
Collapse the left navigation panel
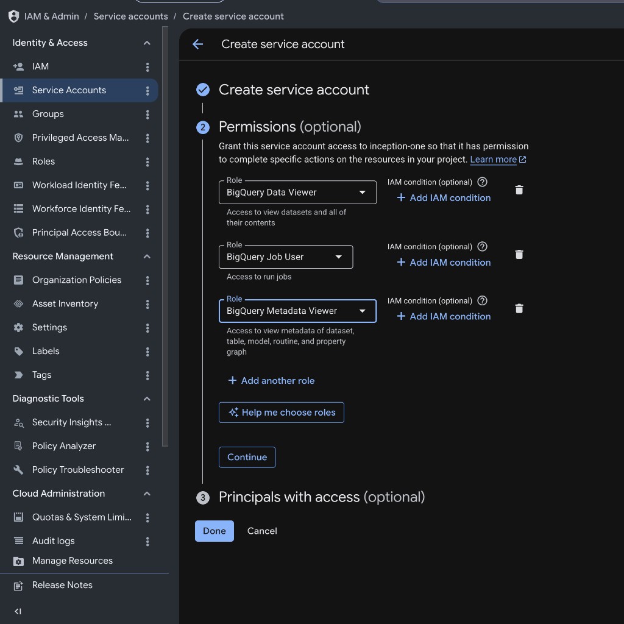(18, 611)
